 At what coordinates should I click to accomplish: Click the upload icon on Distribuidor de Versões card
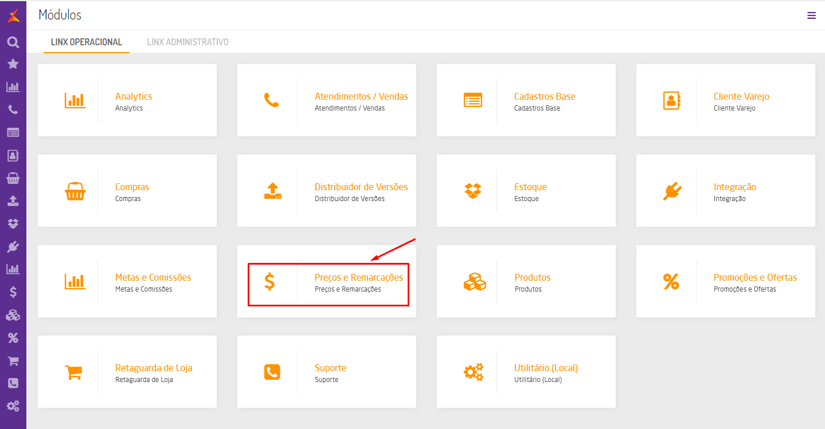[272, 191]
